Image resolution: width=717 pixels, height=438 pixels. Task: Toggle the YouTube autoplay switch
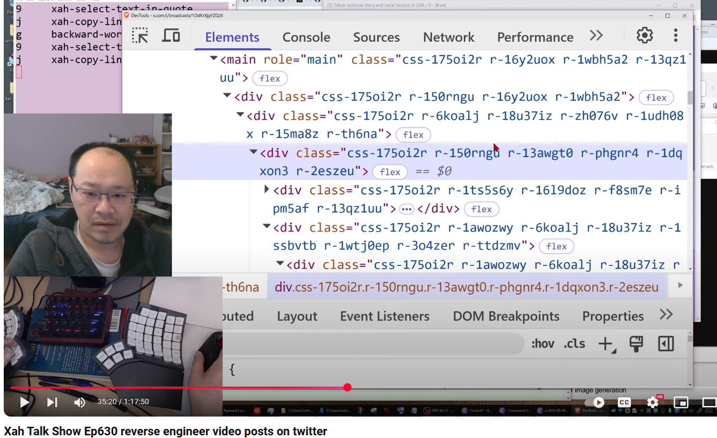point(595,402)
